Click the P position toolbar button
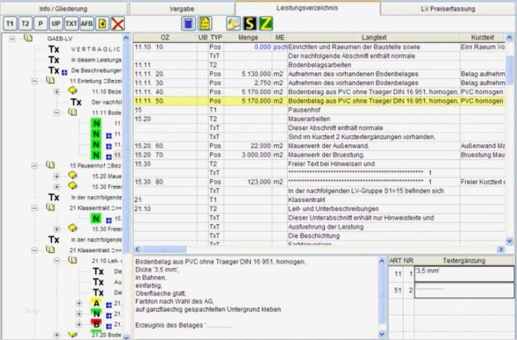 click(x=41, y=24)
